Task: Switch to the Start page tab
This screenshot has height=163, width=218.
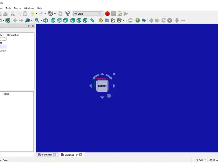Action: click(x=47, y=155)
